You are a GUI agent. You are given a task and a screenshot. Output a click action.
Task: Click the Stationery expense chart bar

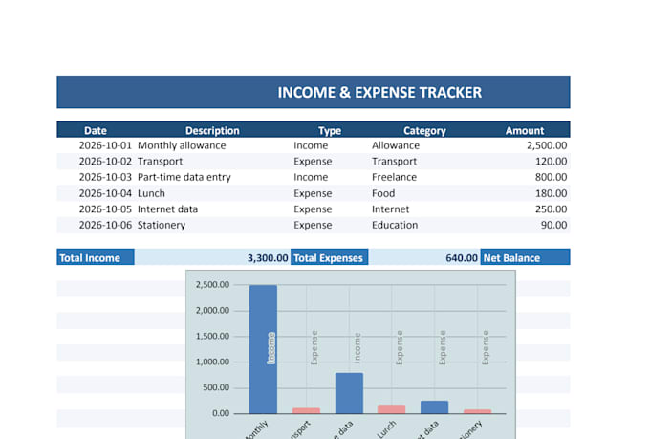tap(477, 411)
